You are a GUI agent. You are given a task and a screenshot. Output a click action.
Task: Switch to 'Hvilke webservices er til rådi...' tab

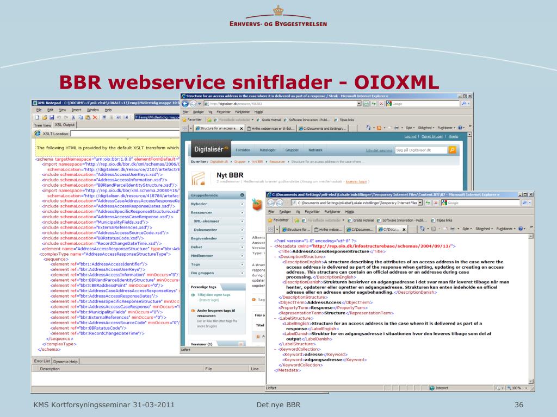click(271, 128)
